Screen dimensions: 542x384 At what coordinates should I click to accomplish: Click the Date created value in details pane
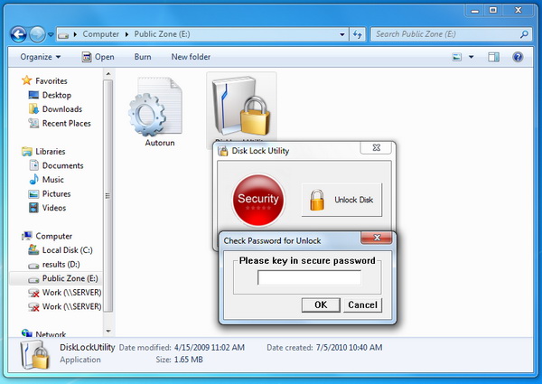[349, 347]
